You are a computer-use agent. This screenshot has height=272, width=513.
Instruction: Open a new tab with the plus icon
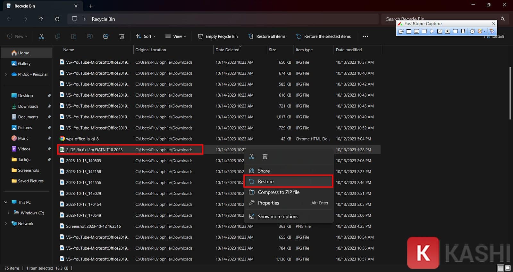click(91, 6)
